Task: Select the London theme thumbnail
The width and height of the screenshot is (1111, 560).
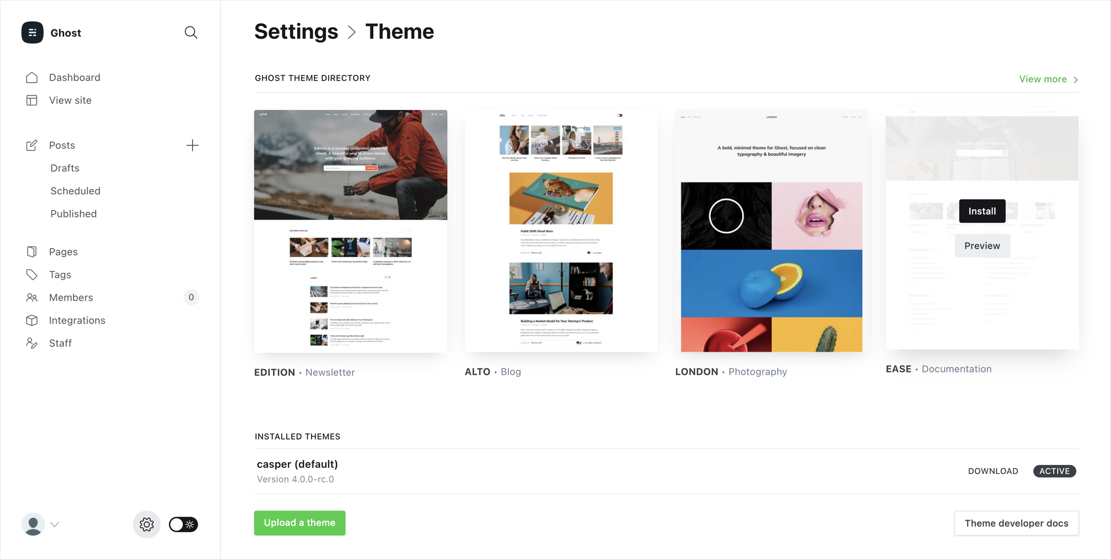Action: click(x=771, y=231)
